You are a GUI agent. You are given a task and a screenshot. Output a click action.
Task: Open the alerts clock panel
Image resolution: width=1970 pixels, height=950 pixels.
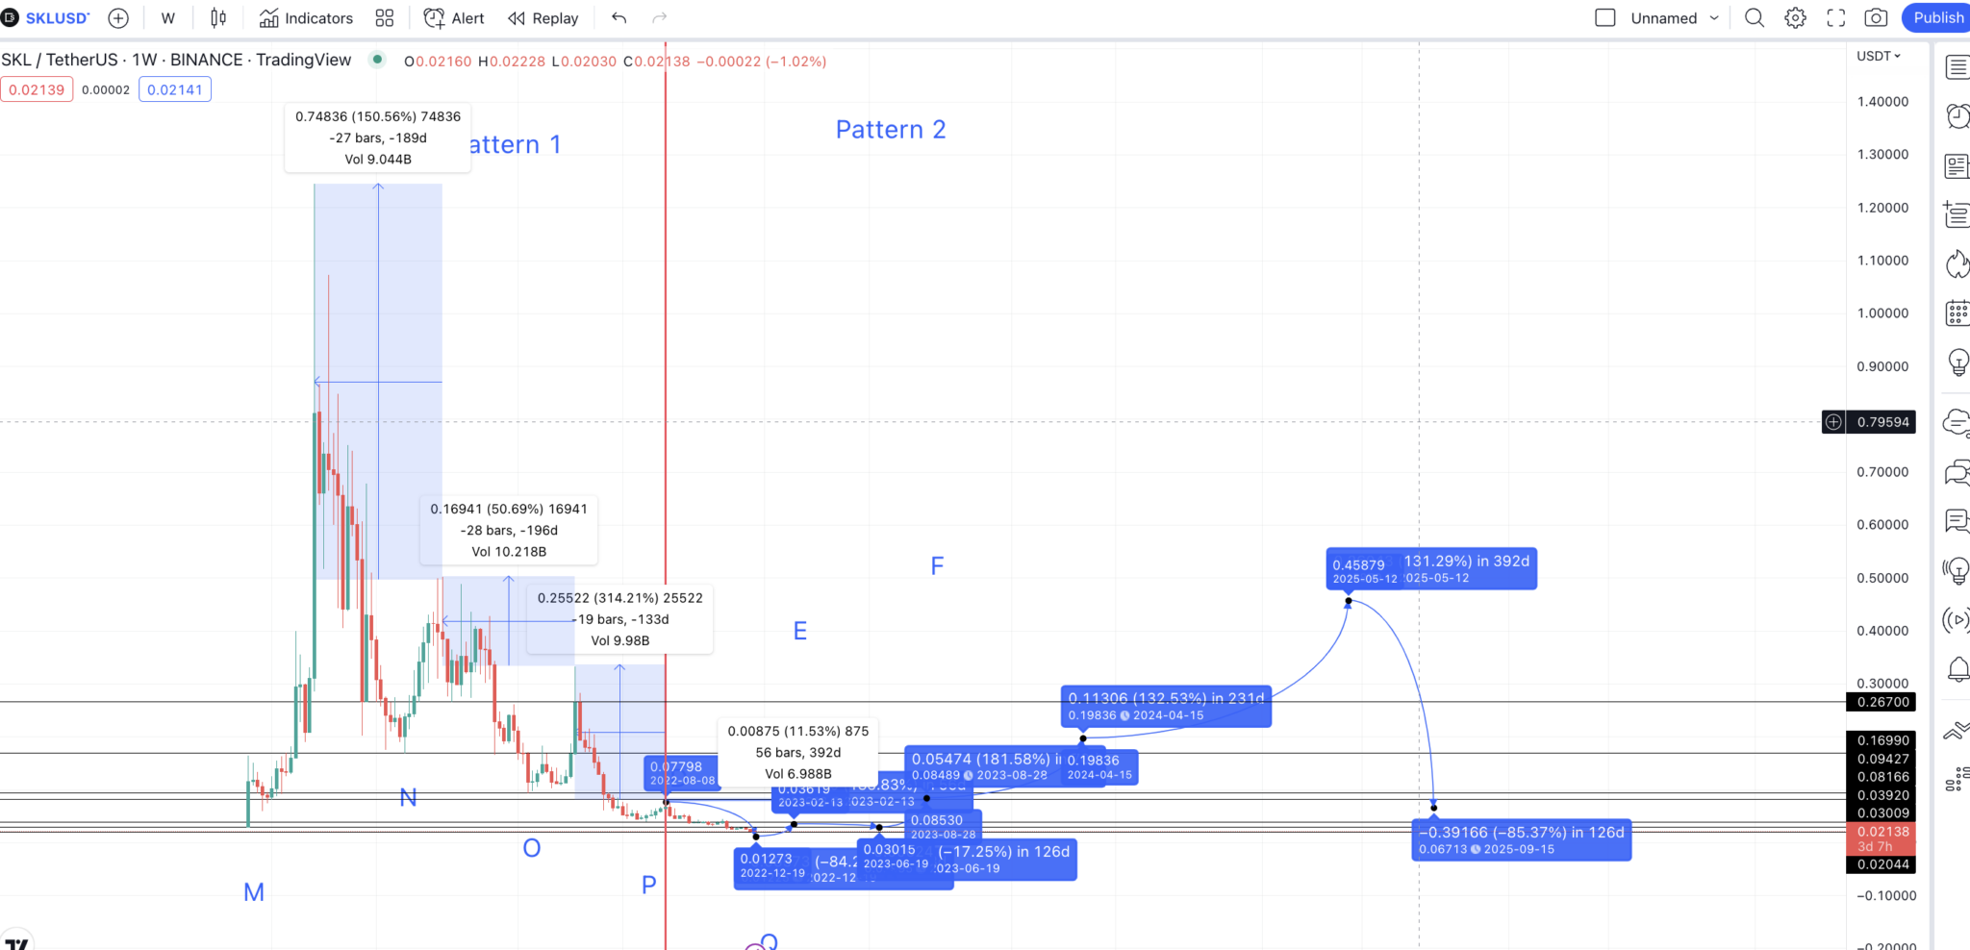tap(1957, 115)
